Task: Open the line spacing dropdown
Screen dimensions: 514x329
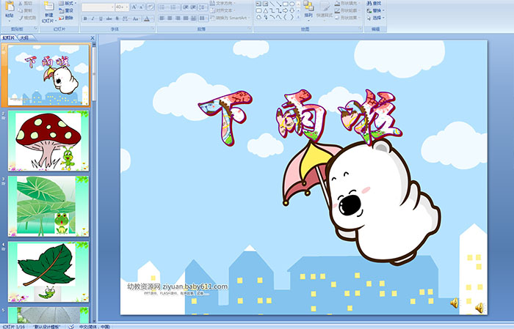Action: click(203, 7)
